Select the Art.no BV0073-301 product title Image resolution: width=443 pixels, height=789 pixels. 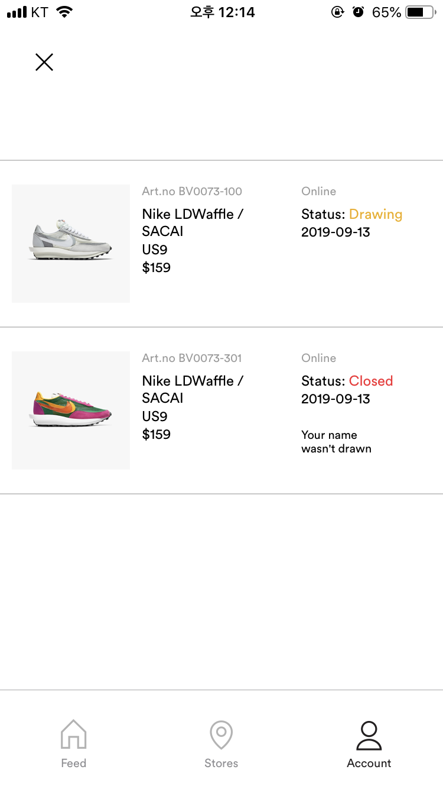coord(193,389)
